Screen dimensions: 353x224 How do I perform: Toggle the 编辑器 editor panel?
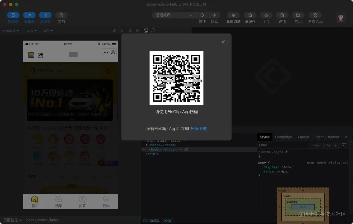[x=29, y=15]
